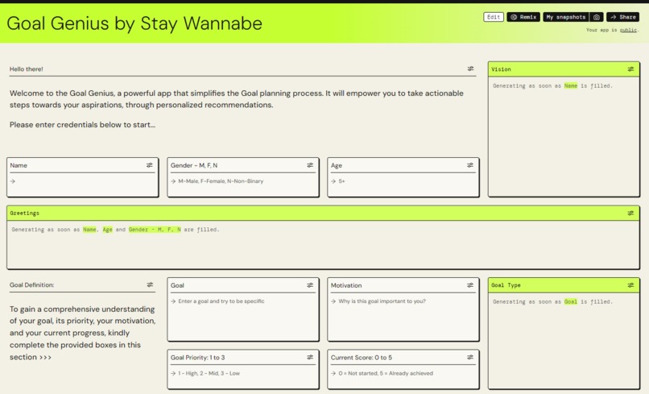Open My snapshots
The height and width of the screenshot is (394, 649).
[566, 17]
